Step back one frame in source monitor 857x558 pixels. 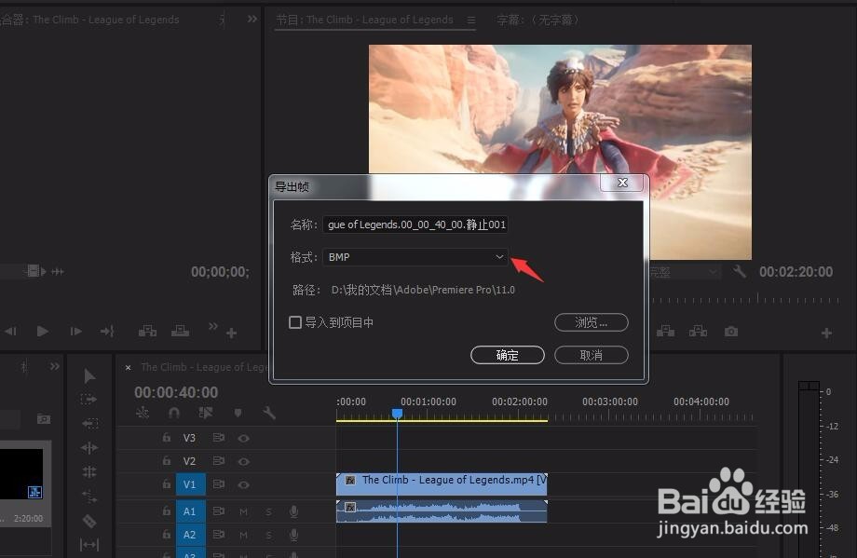click(10, 332)
